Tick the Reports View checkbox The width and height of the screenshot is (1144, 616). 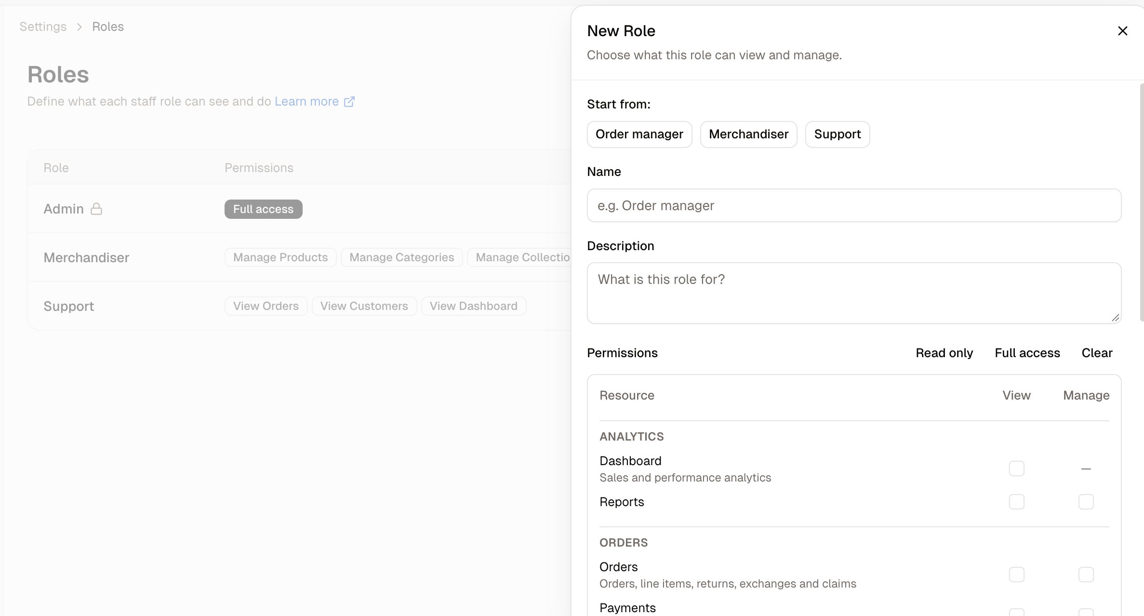coord(1016,502)
